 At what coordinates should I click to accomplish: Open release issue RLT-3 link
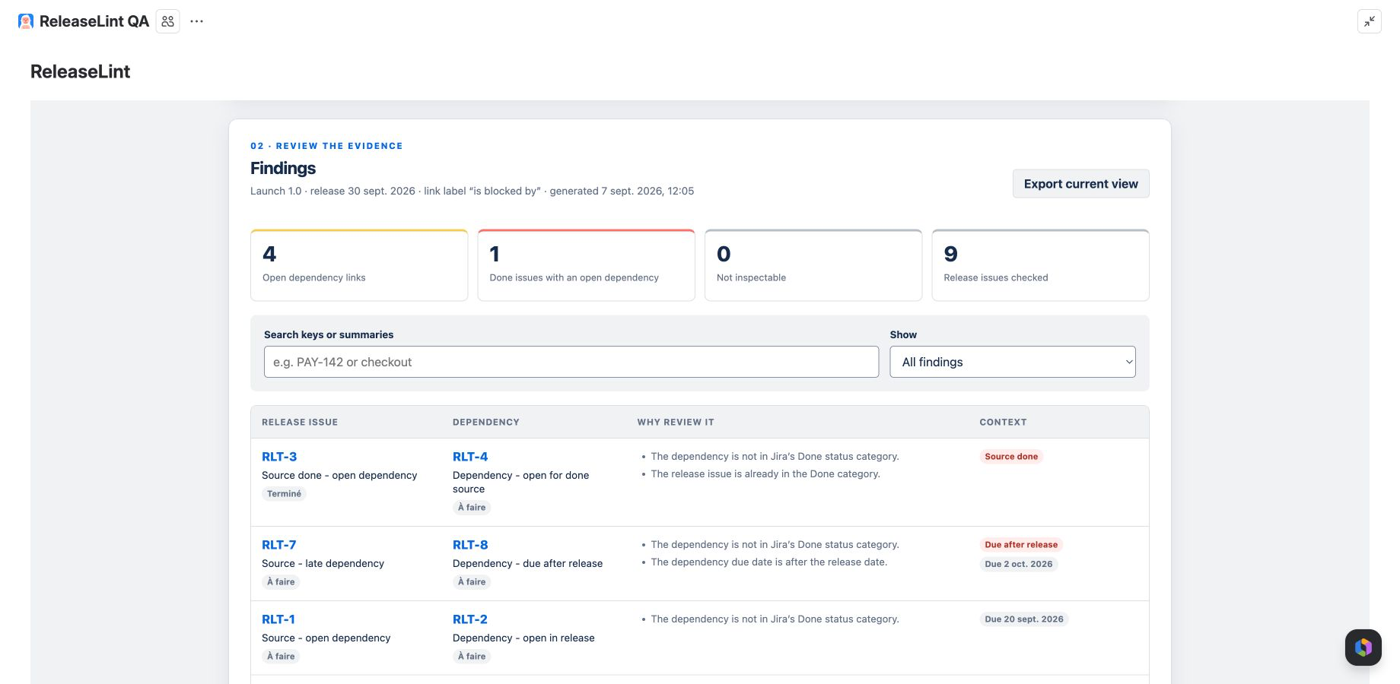[279, 457]
